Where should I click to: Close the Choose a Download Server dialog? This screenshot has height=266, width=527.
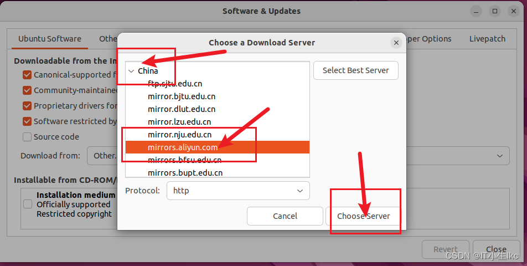396,43
